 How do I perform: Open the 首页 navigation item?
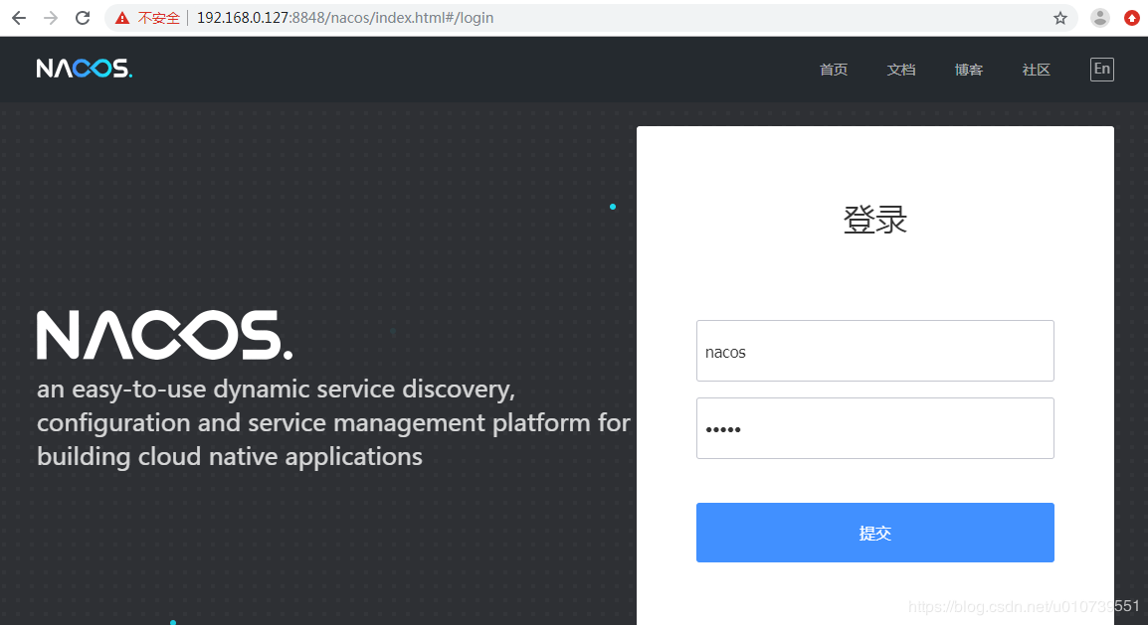(x=833, y=69)
